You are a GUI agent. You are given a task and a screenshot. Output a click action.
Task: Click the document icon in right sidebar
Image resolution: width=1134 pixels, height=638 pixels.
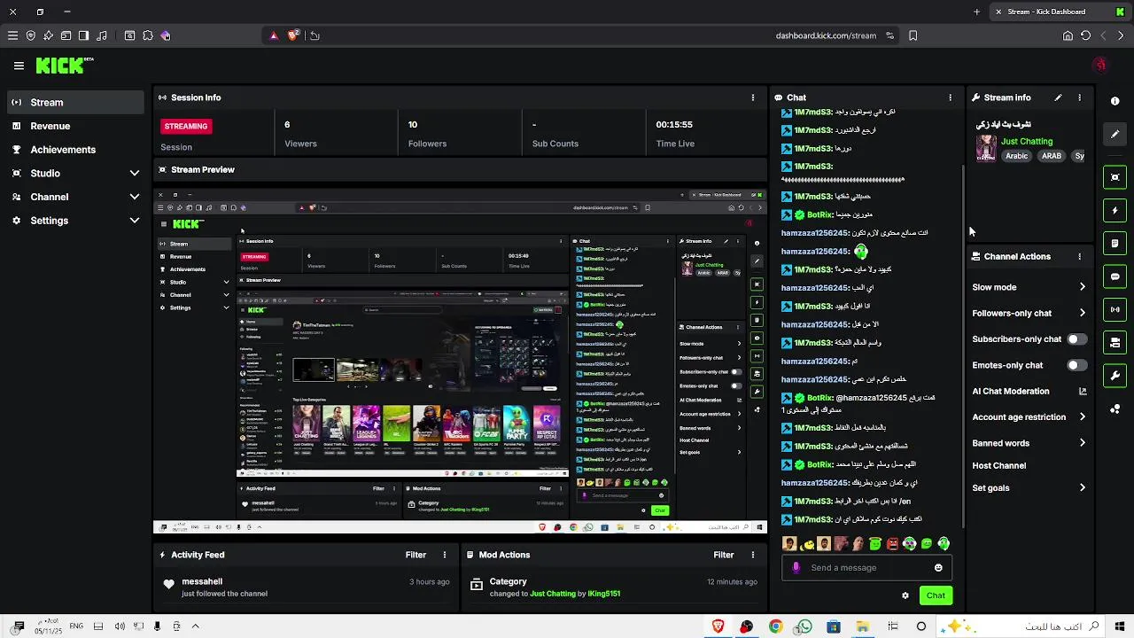pyautogui.click(x=1115, y=244)
